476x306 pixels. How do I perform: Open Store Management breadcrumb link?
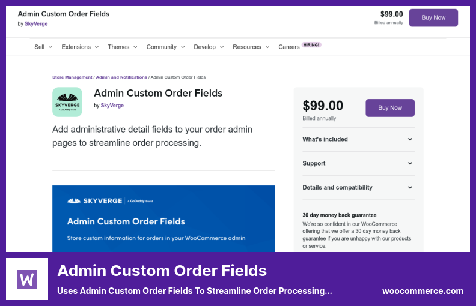[72, 77]
